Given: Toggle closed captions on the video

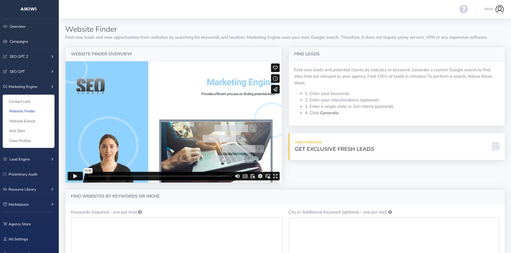Looking at the screenshot, I should pyautogui.click(x=245, y=176).
